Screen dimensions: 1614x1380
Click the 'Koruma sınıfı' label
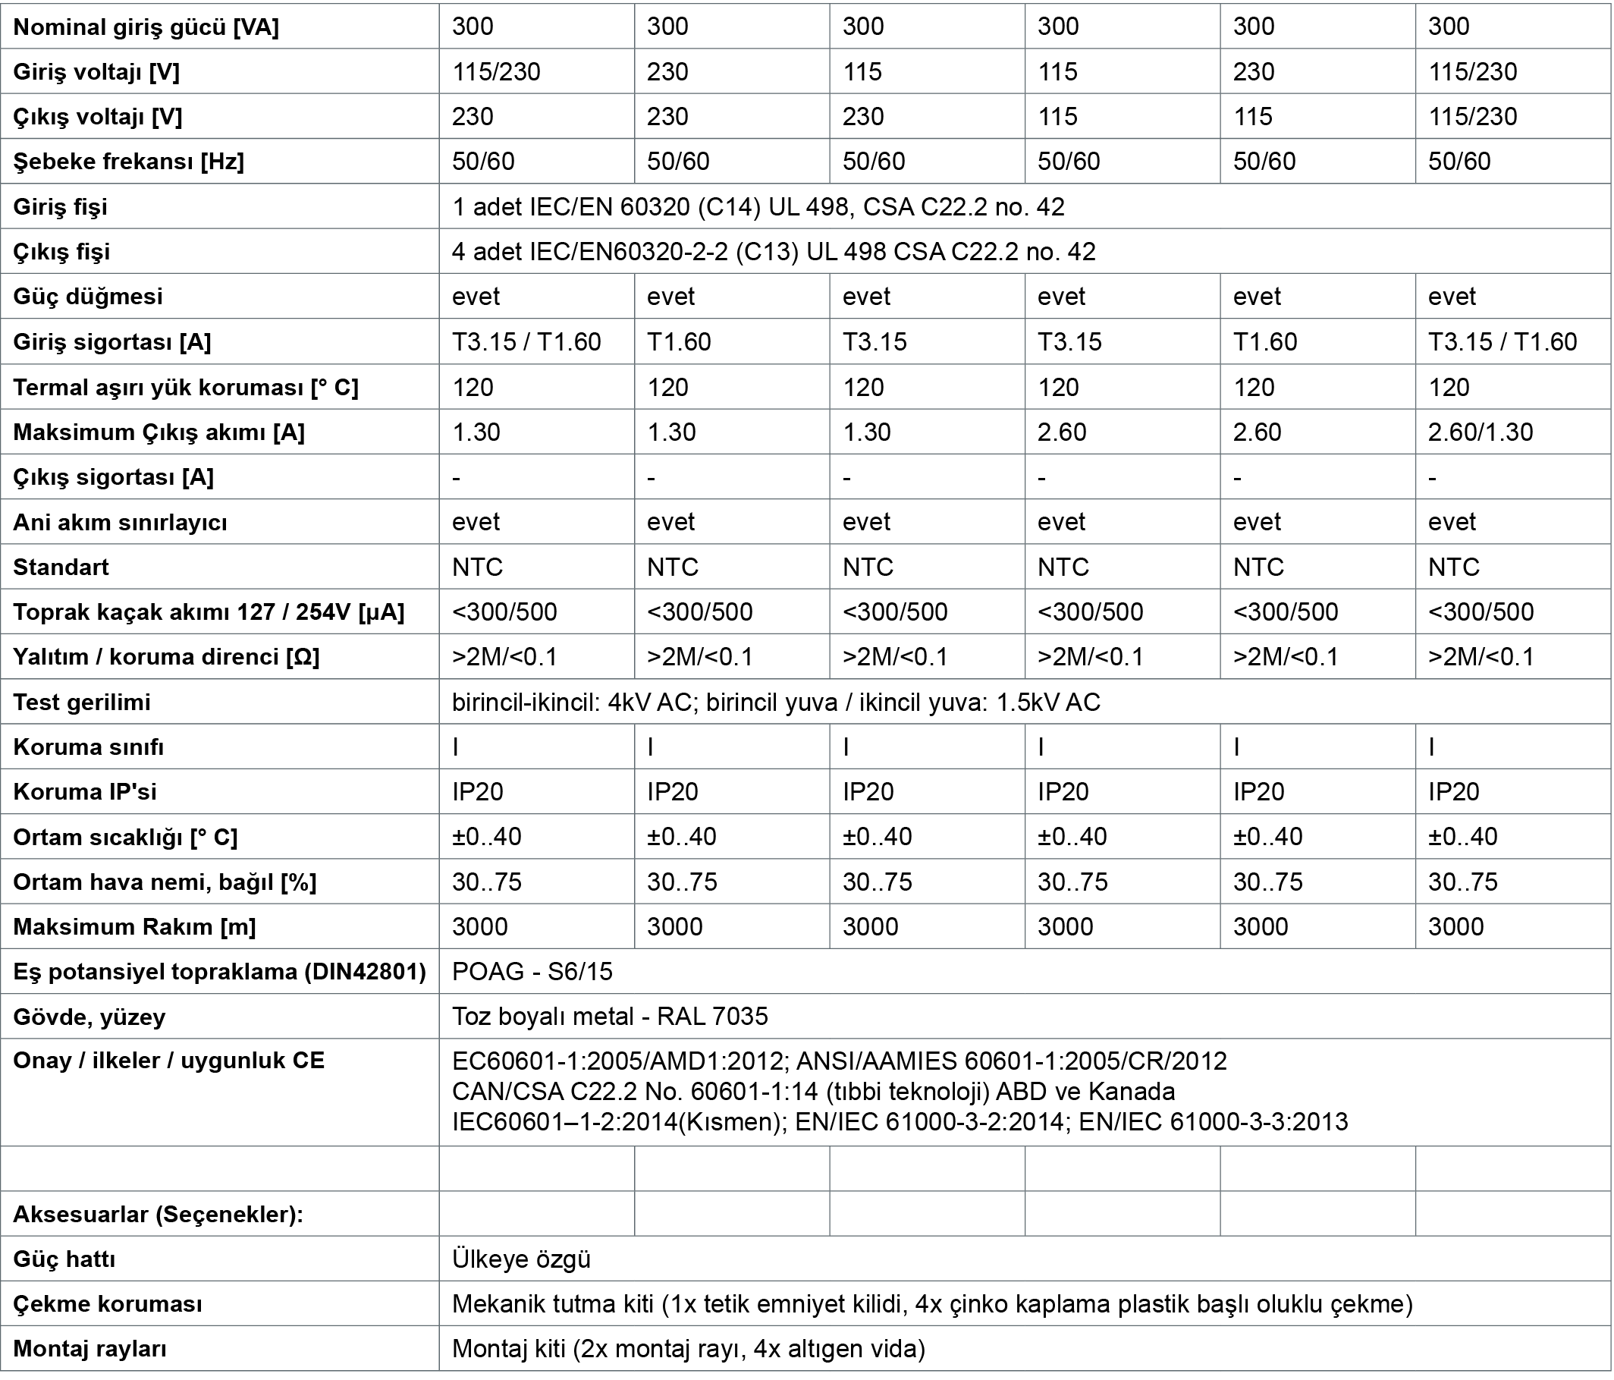[x=89, y=747]
